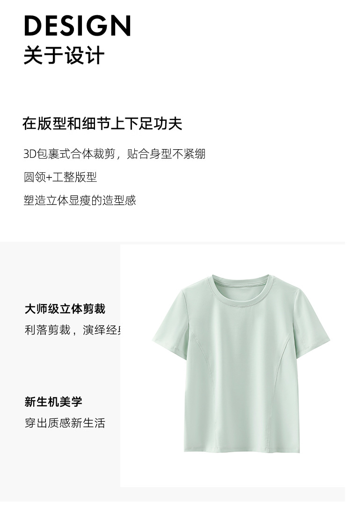
Task: Click the 关于设计 subtitle
Action: click(64, 55)
